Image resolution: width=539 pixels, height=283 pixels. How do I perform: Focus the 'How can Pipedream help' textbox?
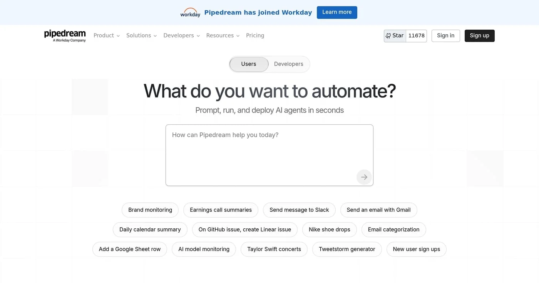269,155
